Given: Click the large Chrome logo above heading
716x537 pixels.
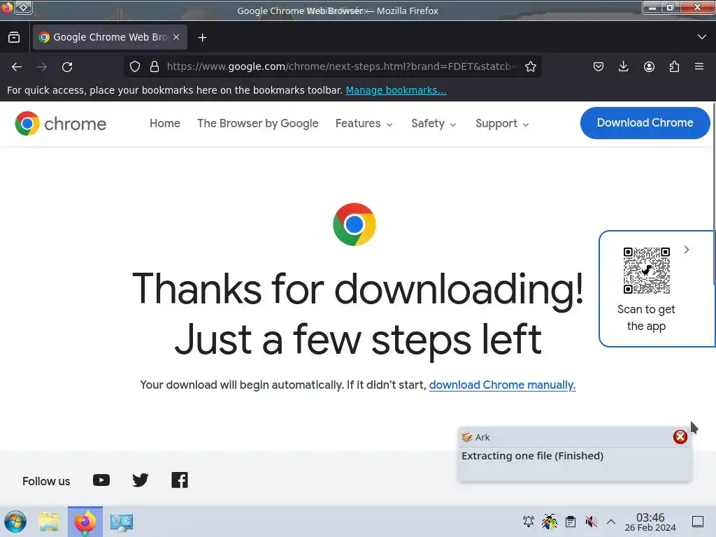Looking at the screenshot, I should (x=355, y=224).
